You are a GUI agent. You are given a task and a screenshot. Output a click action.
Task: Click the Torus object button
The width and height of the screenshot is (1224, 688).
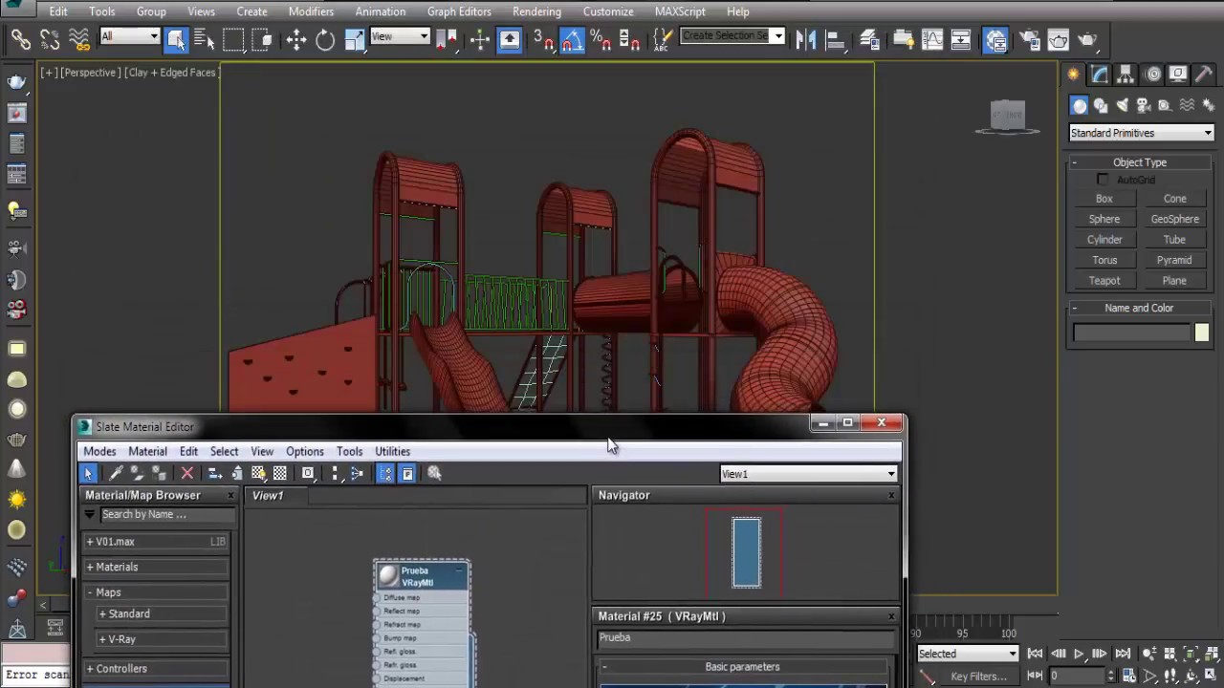pyautogui.click(x=1104, y=260)
